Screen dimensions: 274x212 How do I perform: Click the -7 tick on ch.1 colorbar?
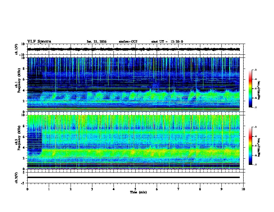tap(255, 107)
